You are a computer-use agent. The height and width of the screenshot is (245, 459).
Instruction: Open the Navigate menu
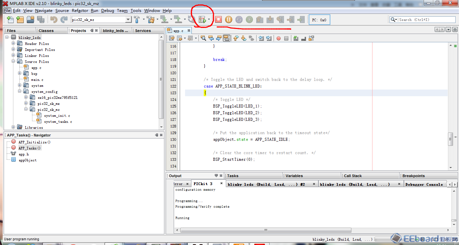pyautogui.click(x=43, y=11)
